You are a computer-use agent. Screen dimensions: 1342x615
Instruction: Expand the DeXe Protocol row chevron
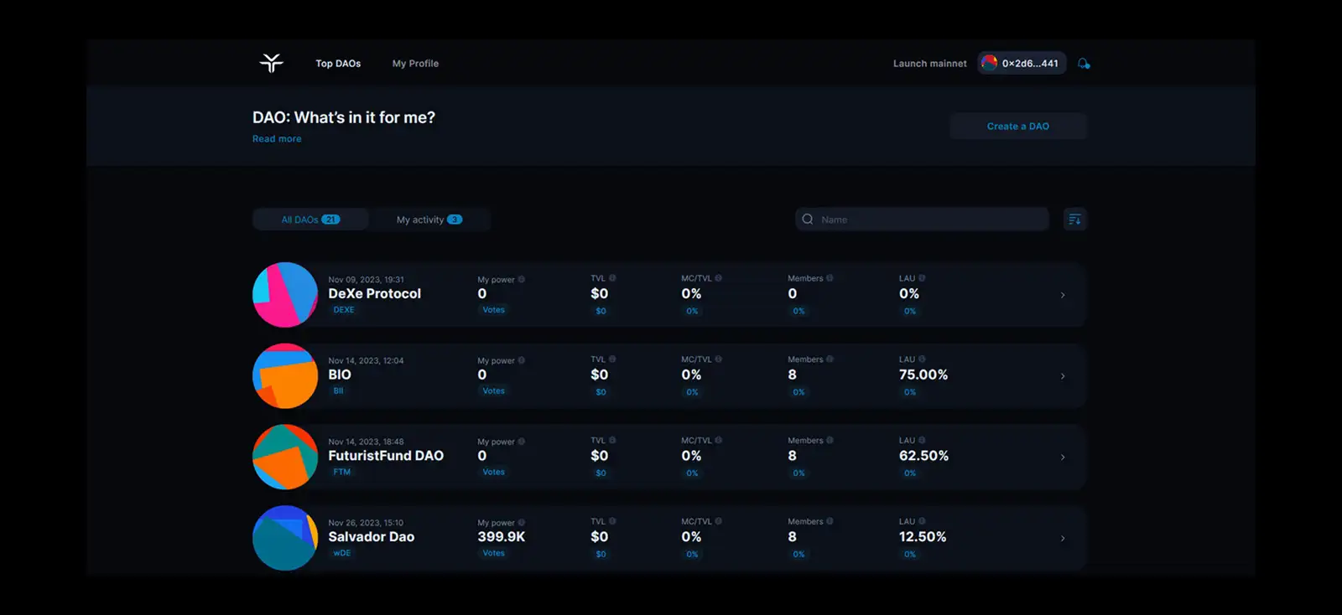[1063, 295]
